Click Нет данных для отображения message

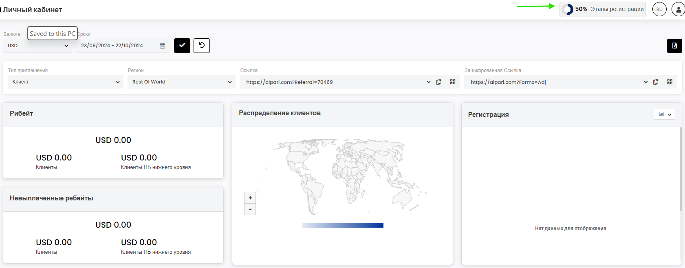pos(570,228)
